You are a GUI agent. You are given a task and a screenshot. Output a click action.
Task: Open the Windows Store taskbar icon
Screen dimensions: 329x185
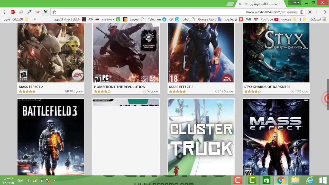[267, 180]
